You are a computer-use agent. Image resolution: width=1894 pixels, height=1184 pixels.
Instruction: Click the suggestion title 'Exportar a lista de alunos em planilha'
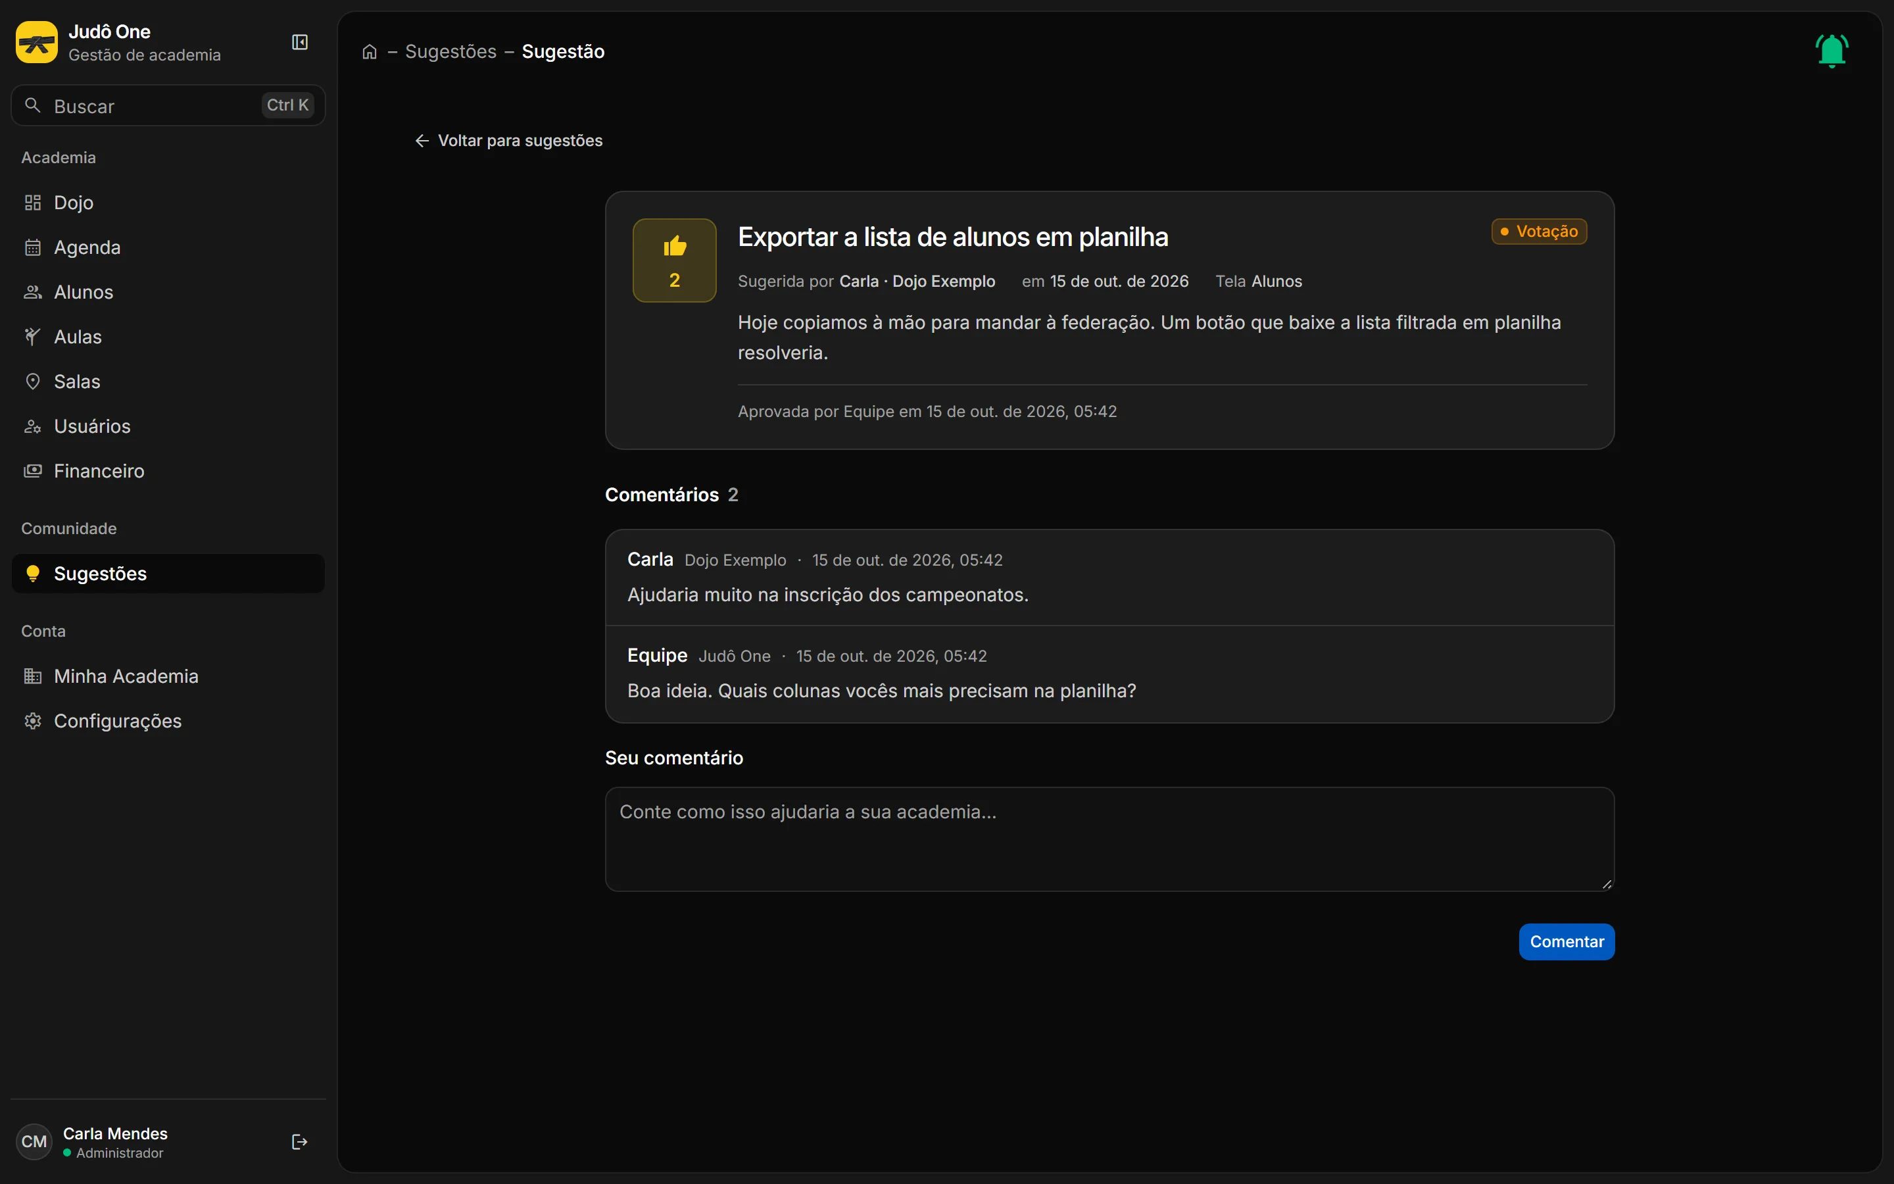click(952, 237)
